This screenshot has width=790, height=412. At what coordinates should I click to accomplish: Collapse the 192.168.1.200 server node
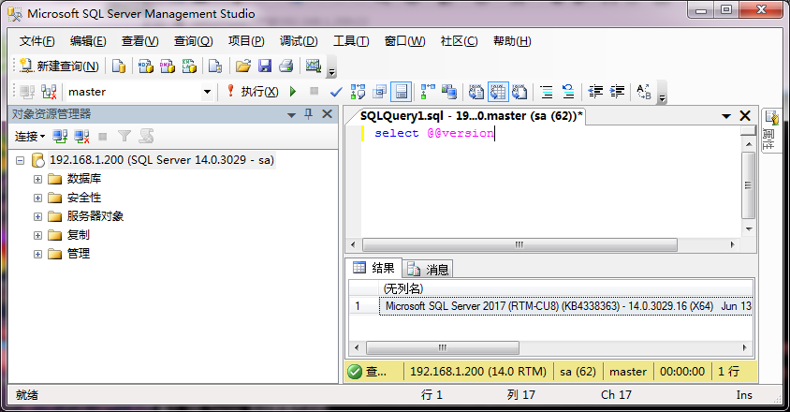point(21,160)
